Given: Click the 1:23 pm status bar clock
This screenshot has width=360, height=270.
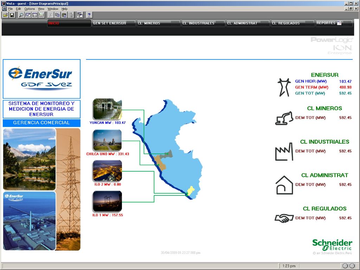Looking at the screenshot, I should [289, 266].
